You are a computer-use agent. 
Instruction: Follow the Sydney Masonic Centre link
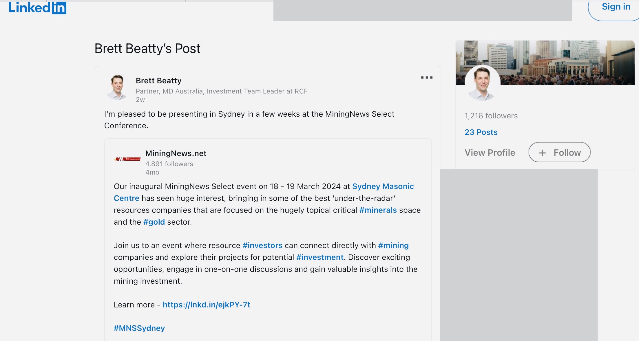[383, 186]
